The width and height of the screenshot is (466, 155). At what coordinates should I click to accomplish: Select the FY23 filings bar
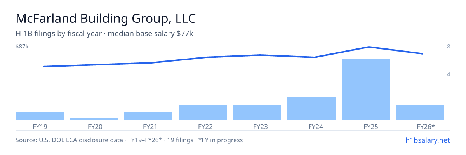tap(257, 112)
